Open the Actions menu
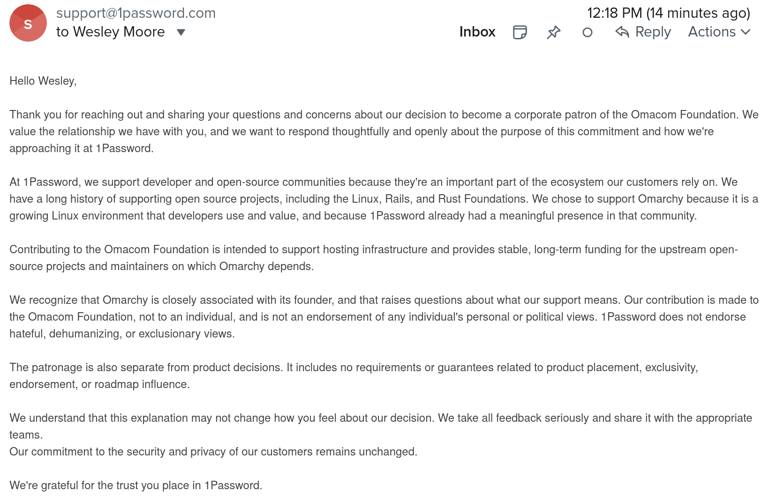 click(719, 32)
